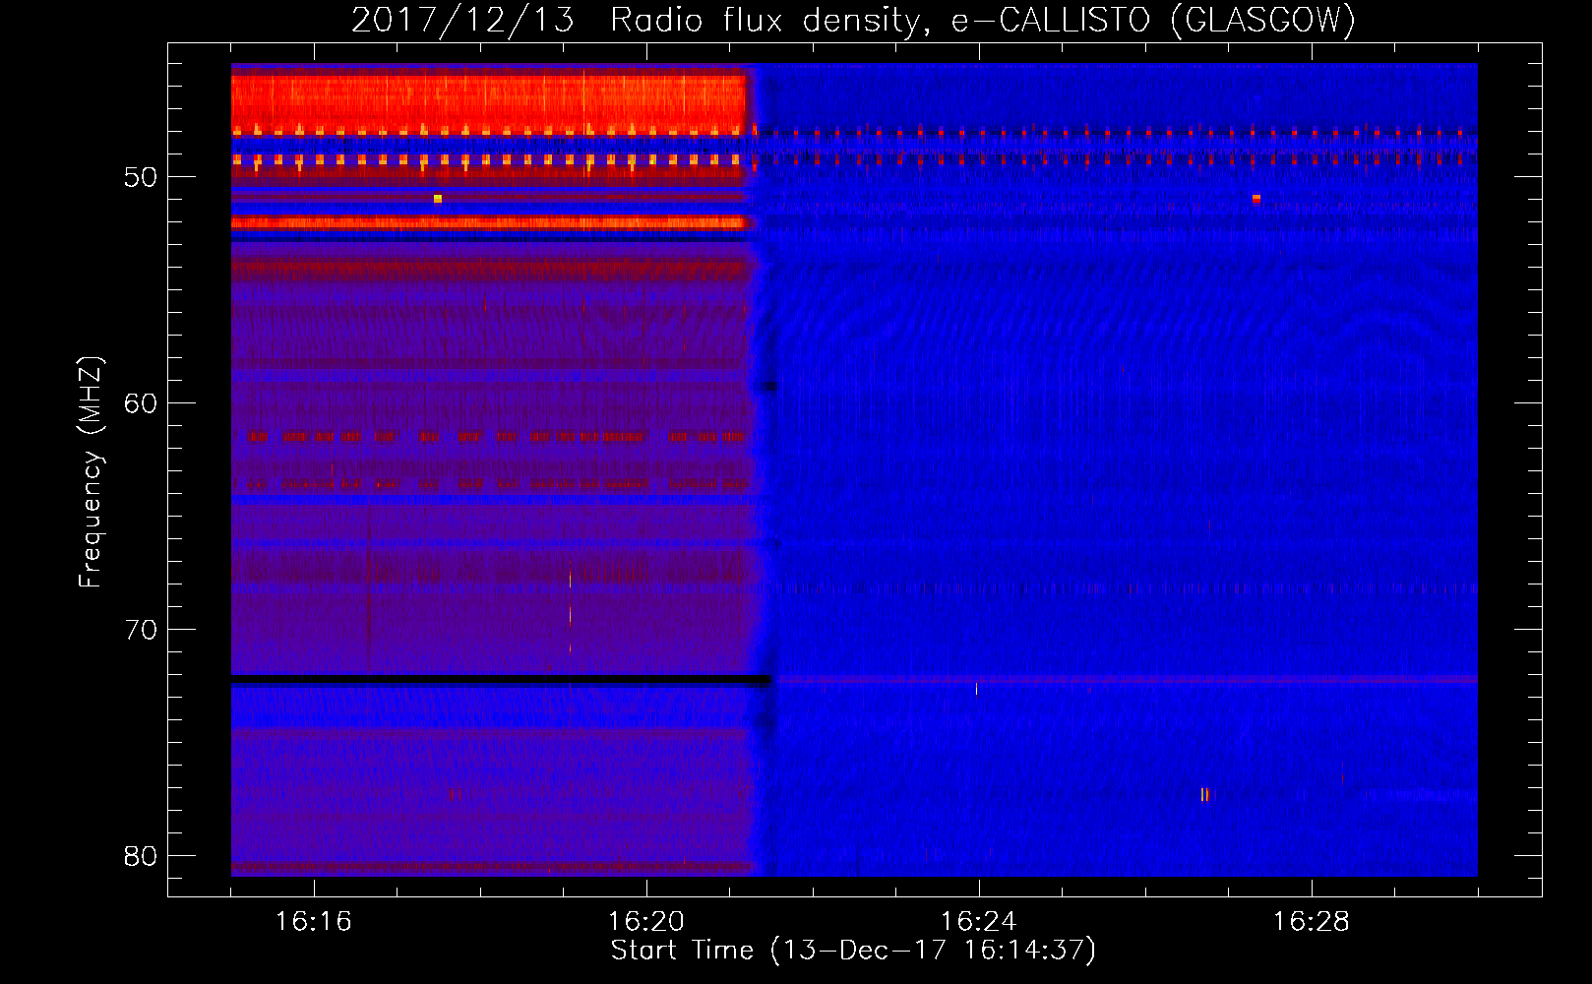The width and height of the screenshot is (1592, 984).
Task: Click the 16:20 time tick label
Action: 646,921
